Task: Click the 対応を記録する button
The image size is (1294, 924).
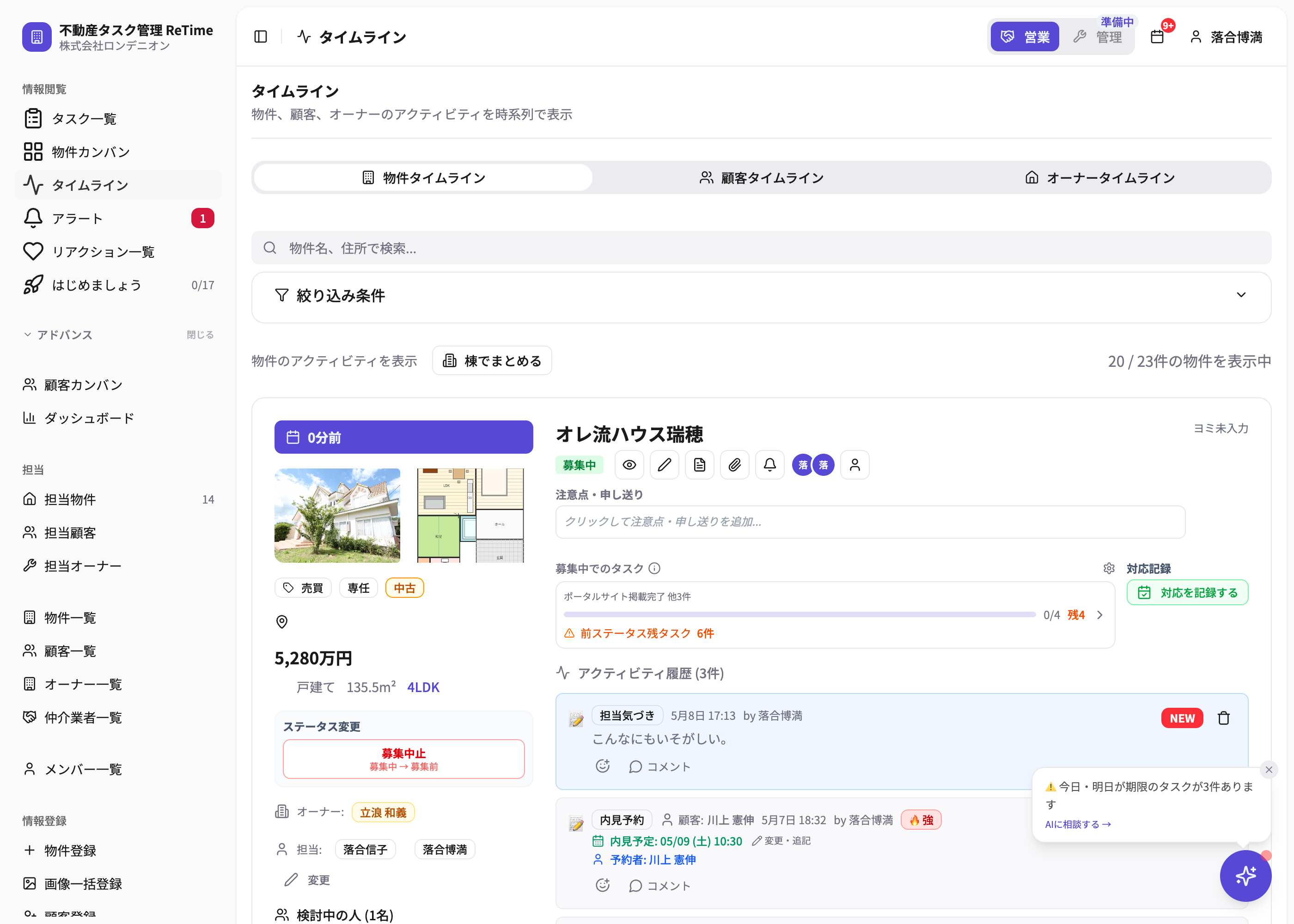Action: (x=1188, y=592)
